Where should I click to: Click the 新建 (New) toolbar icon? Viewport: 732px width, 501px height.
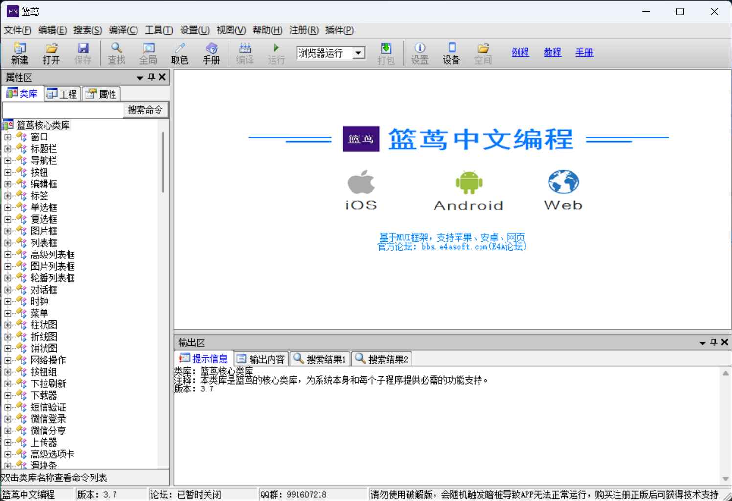pos(20,53)
